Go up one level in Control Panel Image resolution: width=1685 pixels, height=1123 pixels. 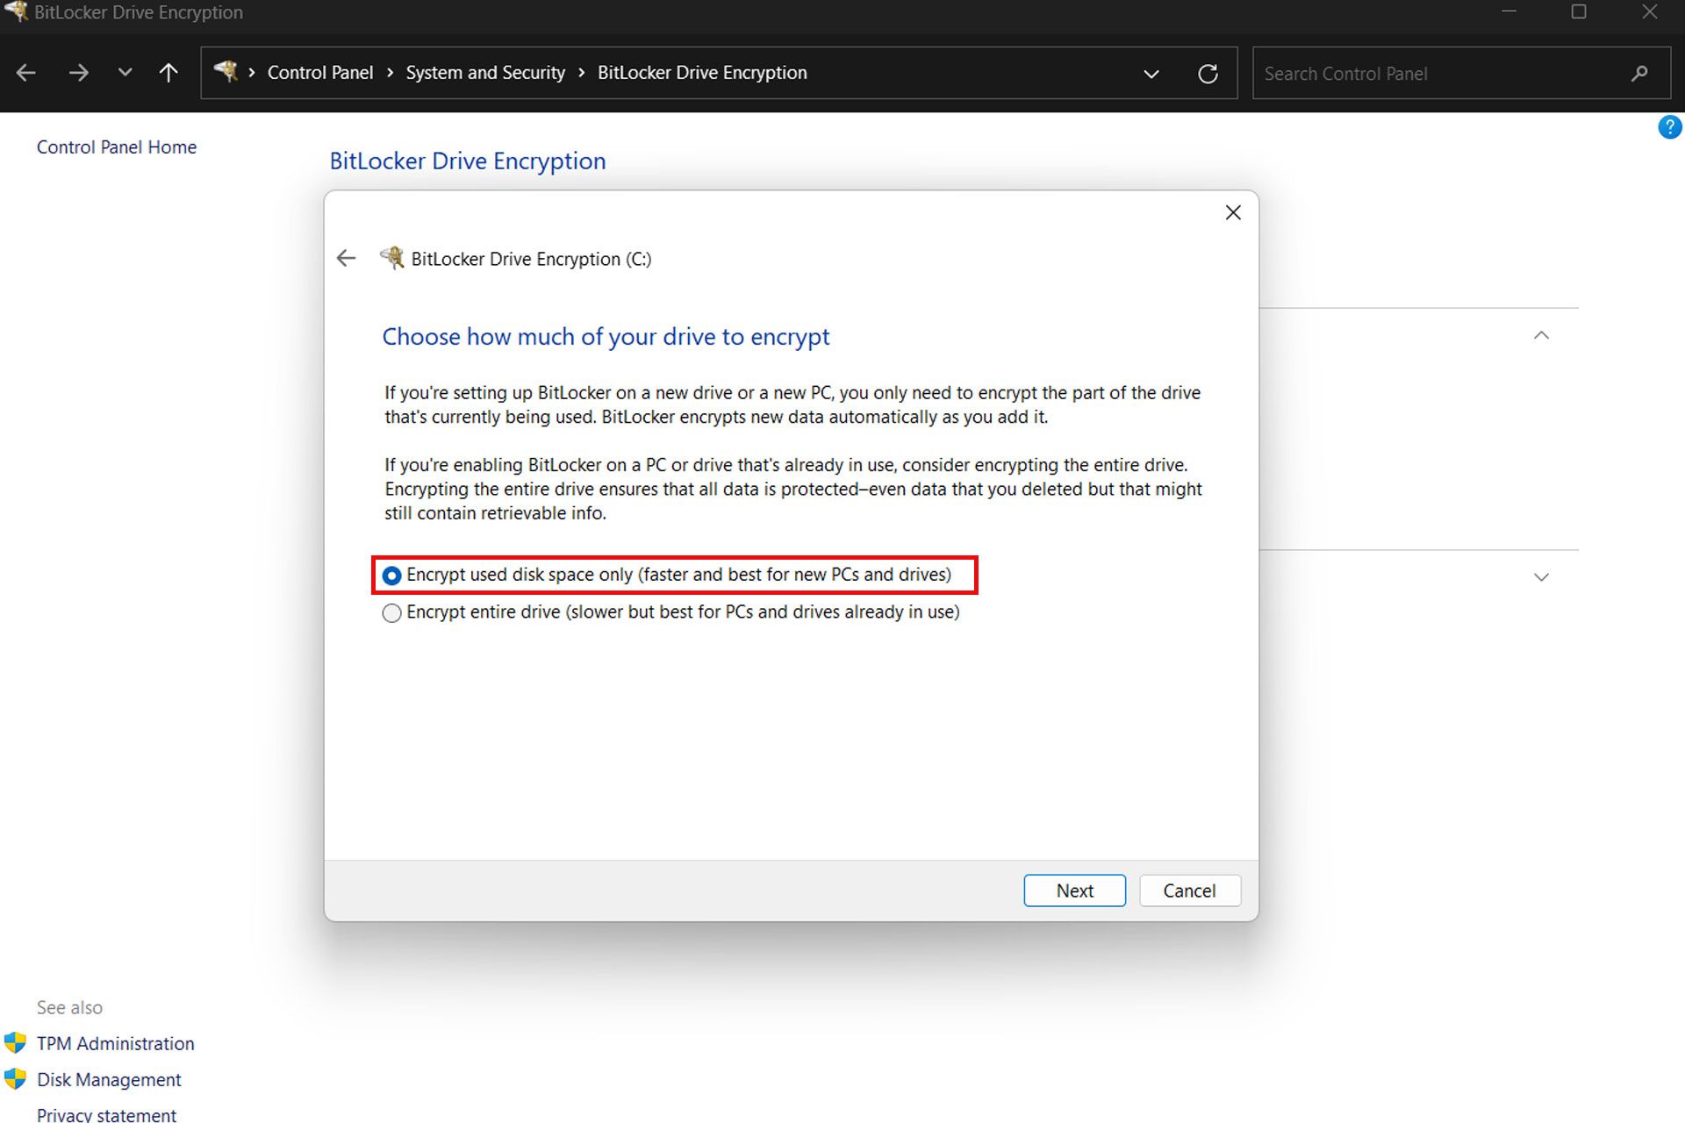168,73
